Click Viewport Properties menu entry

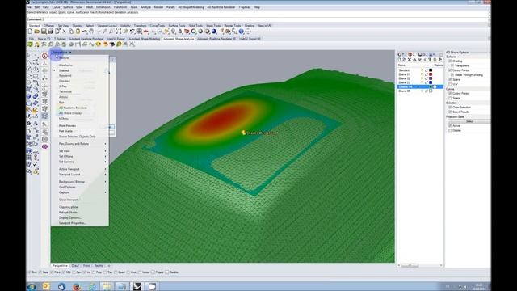click(x=72, y=223)
